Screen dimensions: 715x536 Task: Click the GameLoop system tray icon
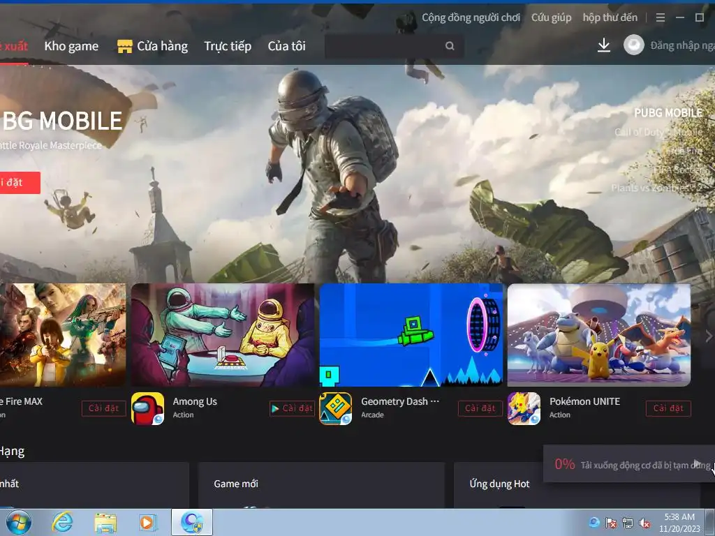point(594,523)
